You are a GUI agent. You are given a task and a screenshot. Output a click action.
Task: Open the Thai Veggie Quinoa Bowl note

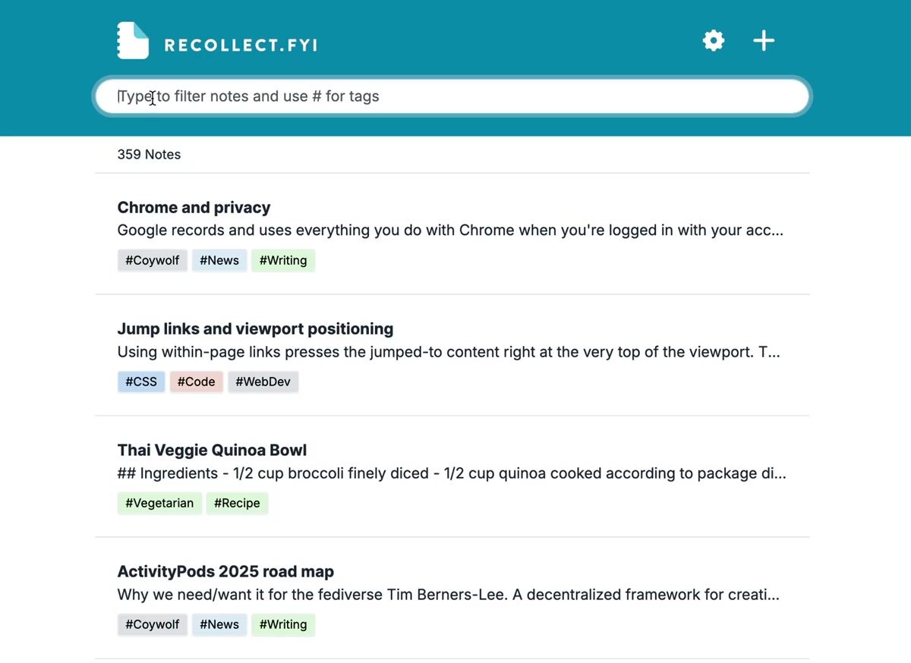pyautogui.click(x=212, y=451)
